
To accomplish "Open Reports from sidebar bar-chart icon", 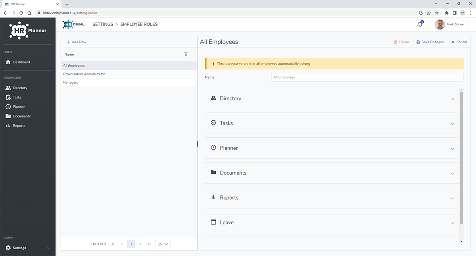I will 8,126.
